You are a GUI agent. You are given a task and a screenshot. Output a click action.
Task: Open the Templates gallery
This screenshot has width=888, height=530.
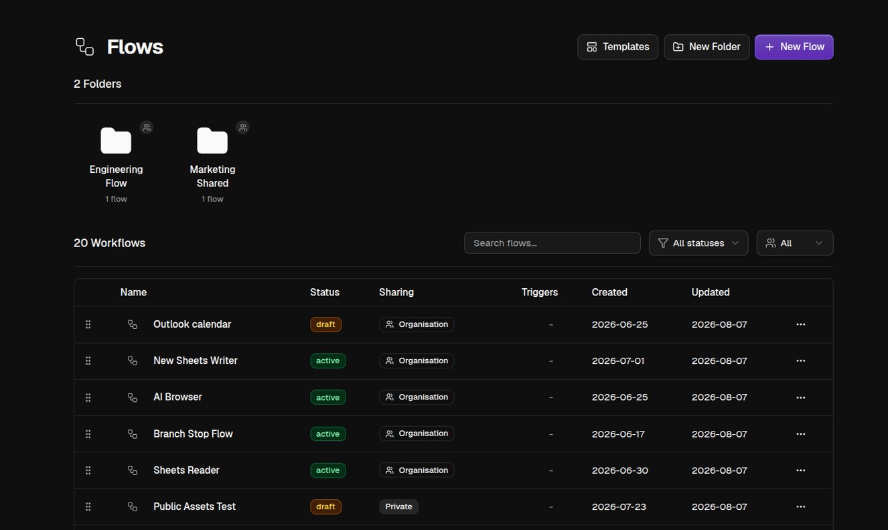click(x=617, y=47)
